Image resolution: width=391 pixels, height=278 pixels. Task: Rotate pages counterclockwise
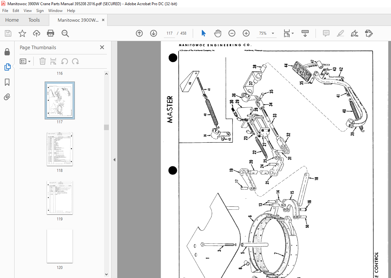[x=64, y=61]
